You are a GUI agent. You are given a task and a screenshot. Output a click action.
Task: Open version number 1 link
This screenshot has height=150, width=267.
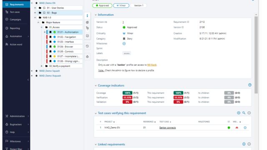(123, 22)
